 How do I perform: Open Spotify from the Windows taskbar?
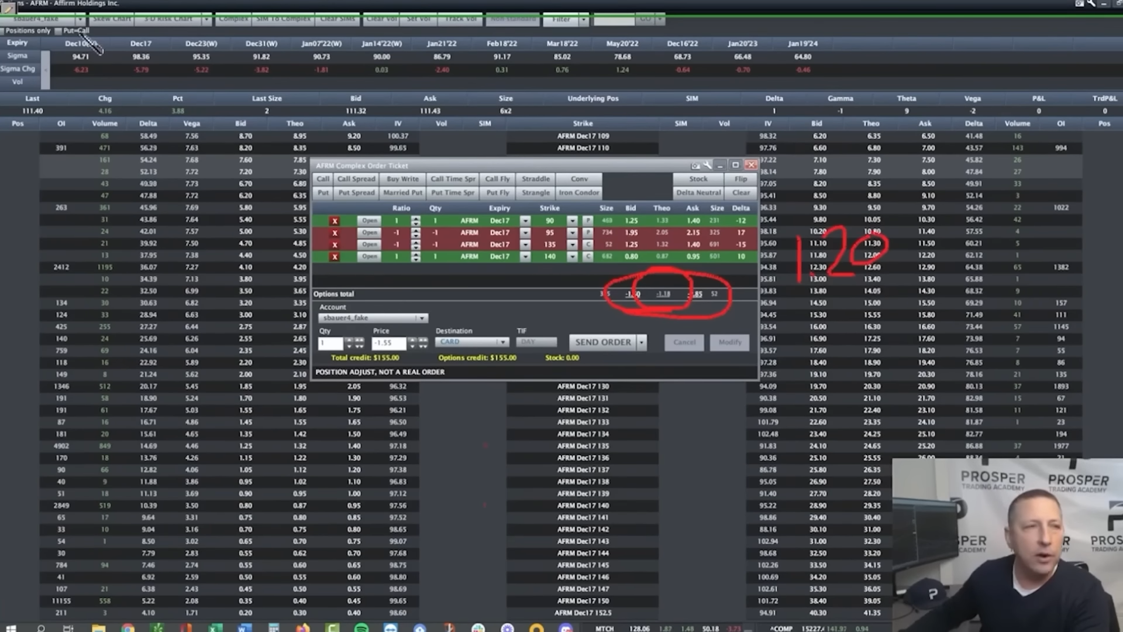[361, 628]
